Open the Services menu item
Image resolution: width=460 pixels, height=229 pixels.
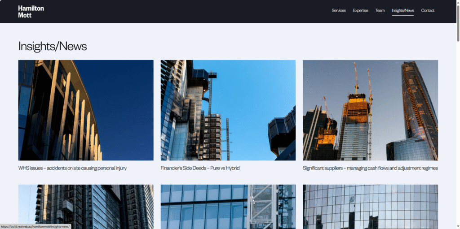[339, 11]
